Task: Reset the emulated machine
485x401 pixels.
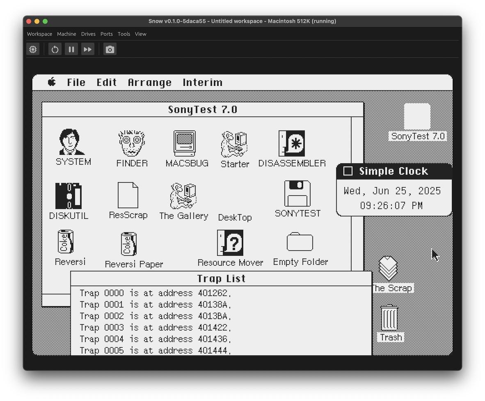Action: [x=55, y=49]
